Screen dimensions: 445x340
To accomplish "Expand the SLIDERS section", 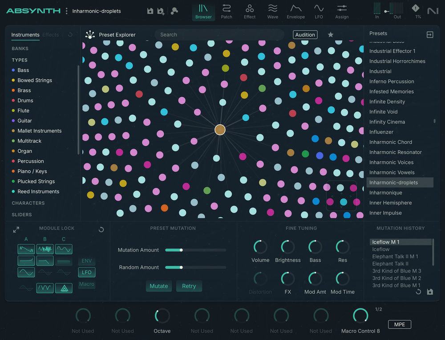I will pos(21,215).
